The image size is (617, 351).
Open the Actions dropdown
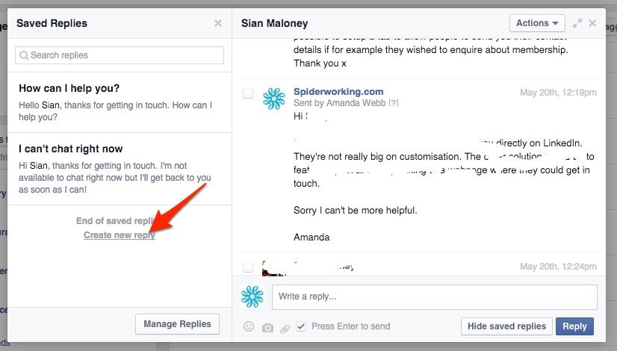(x=537, y=23)
